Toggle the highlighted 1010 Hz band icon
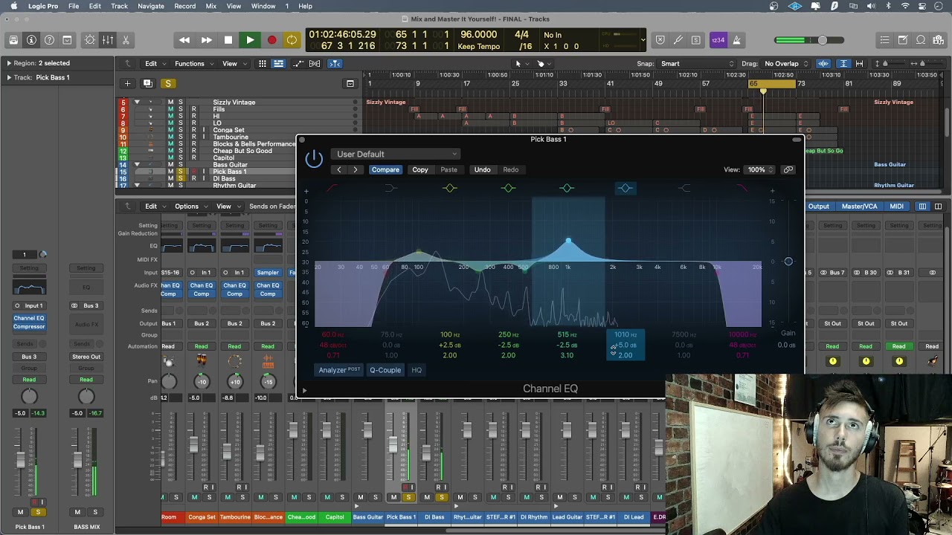 coord(625,188)
